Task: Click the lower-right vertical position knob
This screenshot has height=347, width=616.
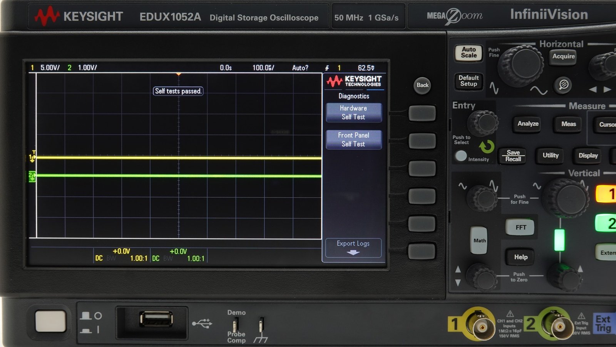Action: click(564, 277)
